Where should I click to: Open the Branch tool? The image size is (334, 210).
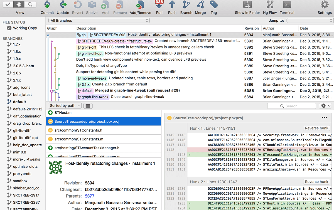186,5
